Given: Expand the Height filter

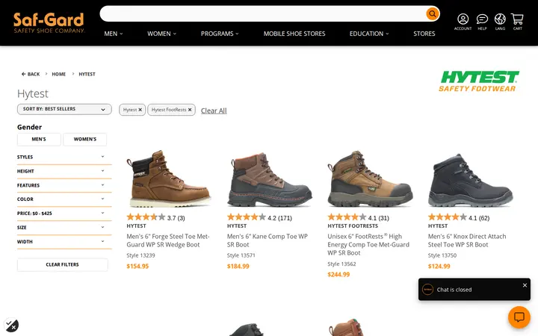Looking at the screenshot, I should [x=64, y=171].
